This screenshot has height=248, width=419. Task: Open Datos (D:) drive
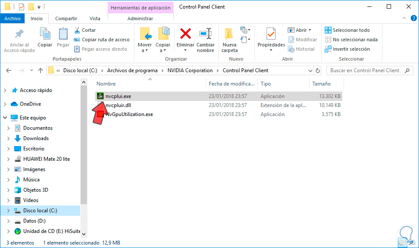click(x=34, y=221)
